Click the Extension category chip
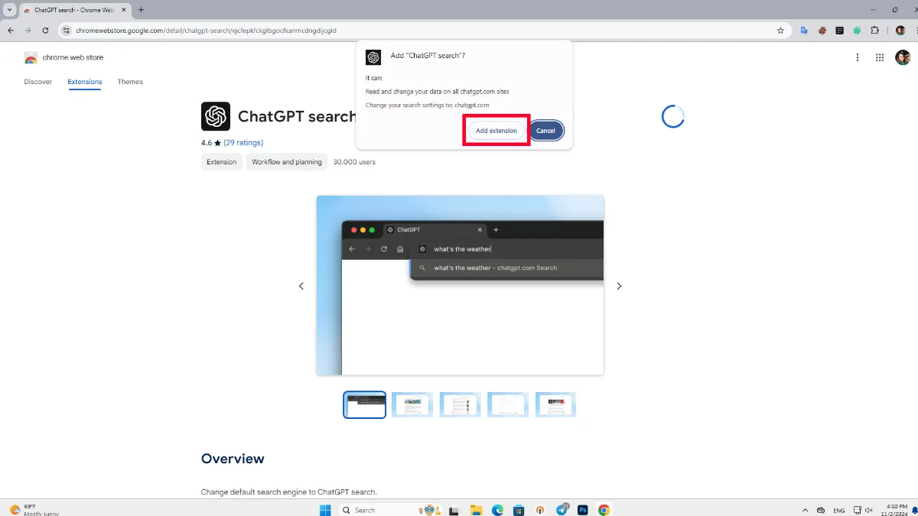This screenshot has width=918, height=516. point(222,162)
